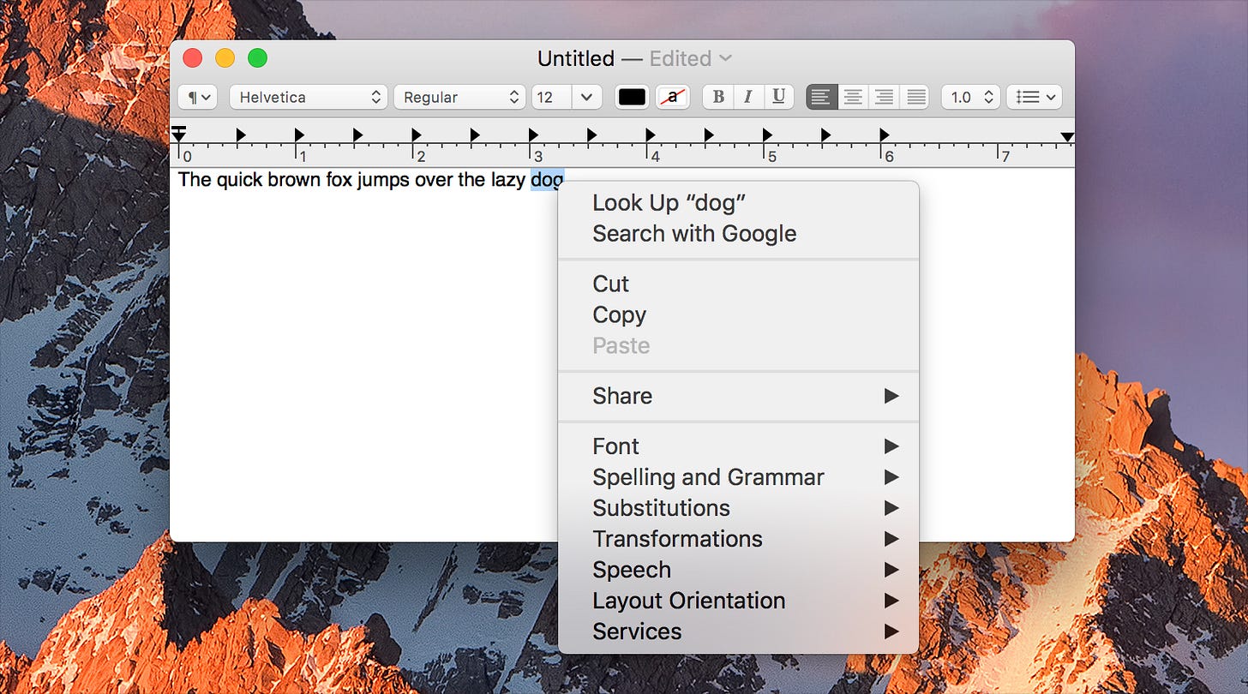Open the Spelling and Grammar submenu
This screenshot has height=694, width=1248.
click(x=708, y=477)
